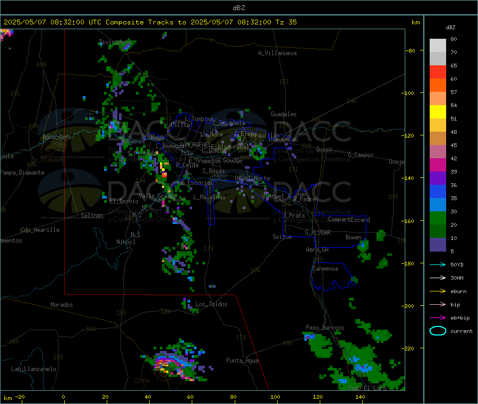Screen dimensions: 478x404
Task: Click the Punta_Agua map label
Action: coord(242,360)
